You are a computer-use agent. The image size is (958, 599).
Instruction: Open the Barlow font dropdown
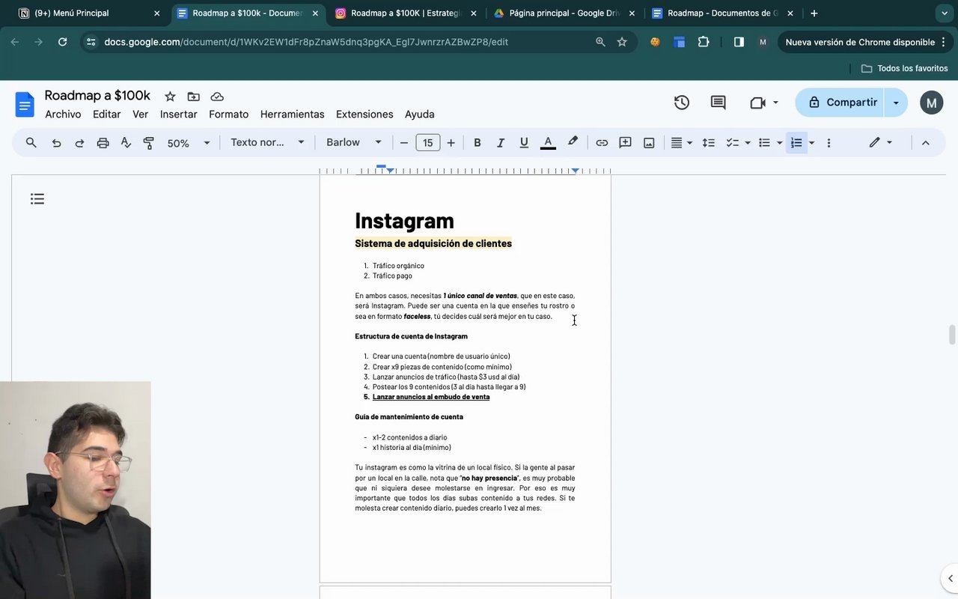click(354, 142)
